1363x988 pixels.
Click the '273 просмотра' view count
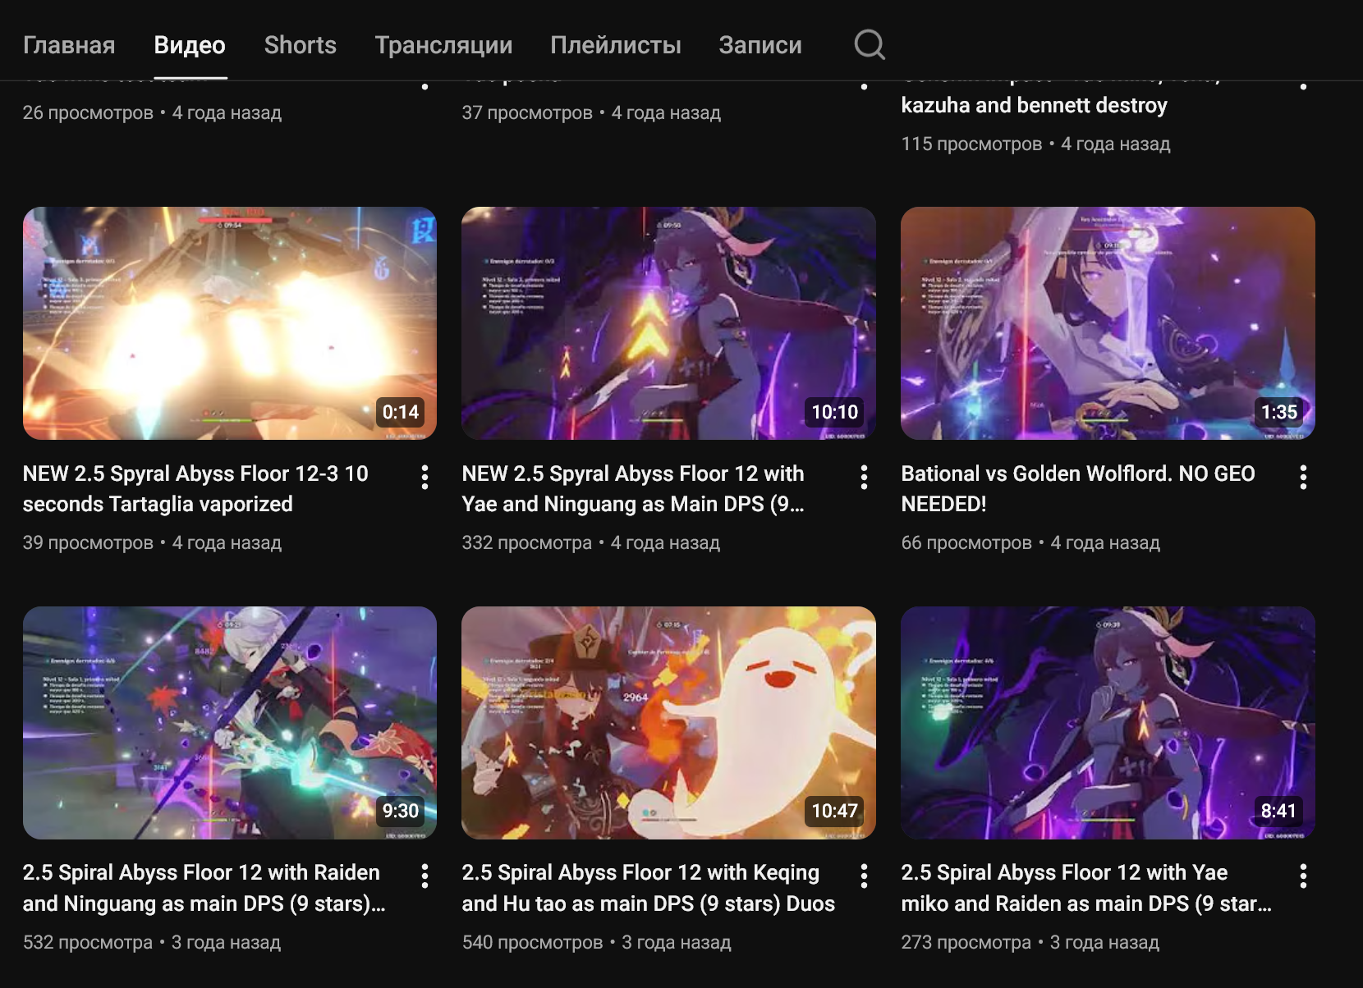click(966, 942)
